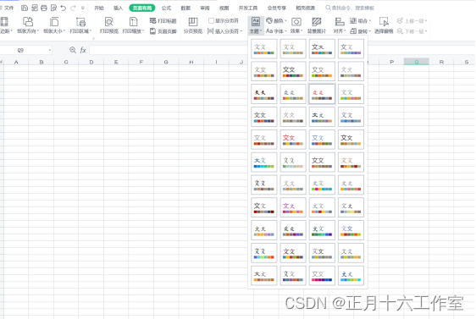Screen dimensions: 476x319
Task: Open 打印预览 in the ribbon
Action: point(109,25)
